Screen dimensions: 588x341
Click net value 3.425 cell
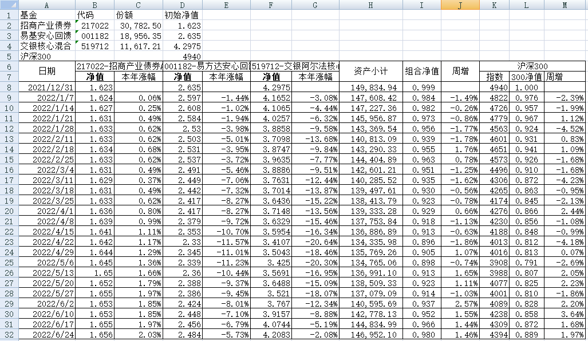click(271, 262)
